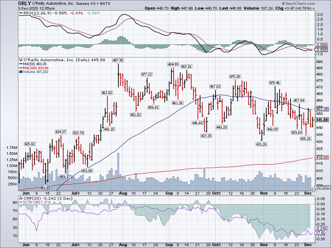Click the ORLY ticker symbol title

click(25, 3)
